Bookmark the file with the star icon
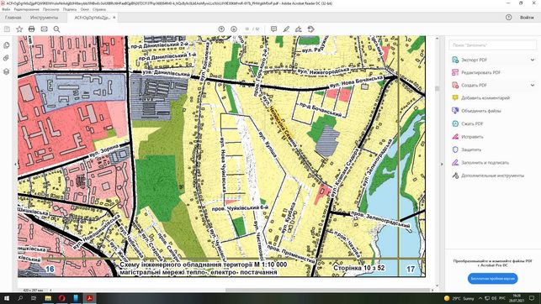 coord(19,29)
